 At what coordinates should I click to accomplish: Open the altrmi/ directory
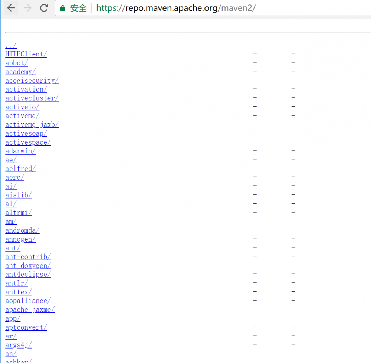19,213
